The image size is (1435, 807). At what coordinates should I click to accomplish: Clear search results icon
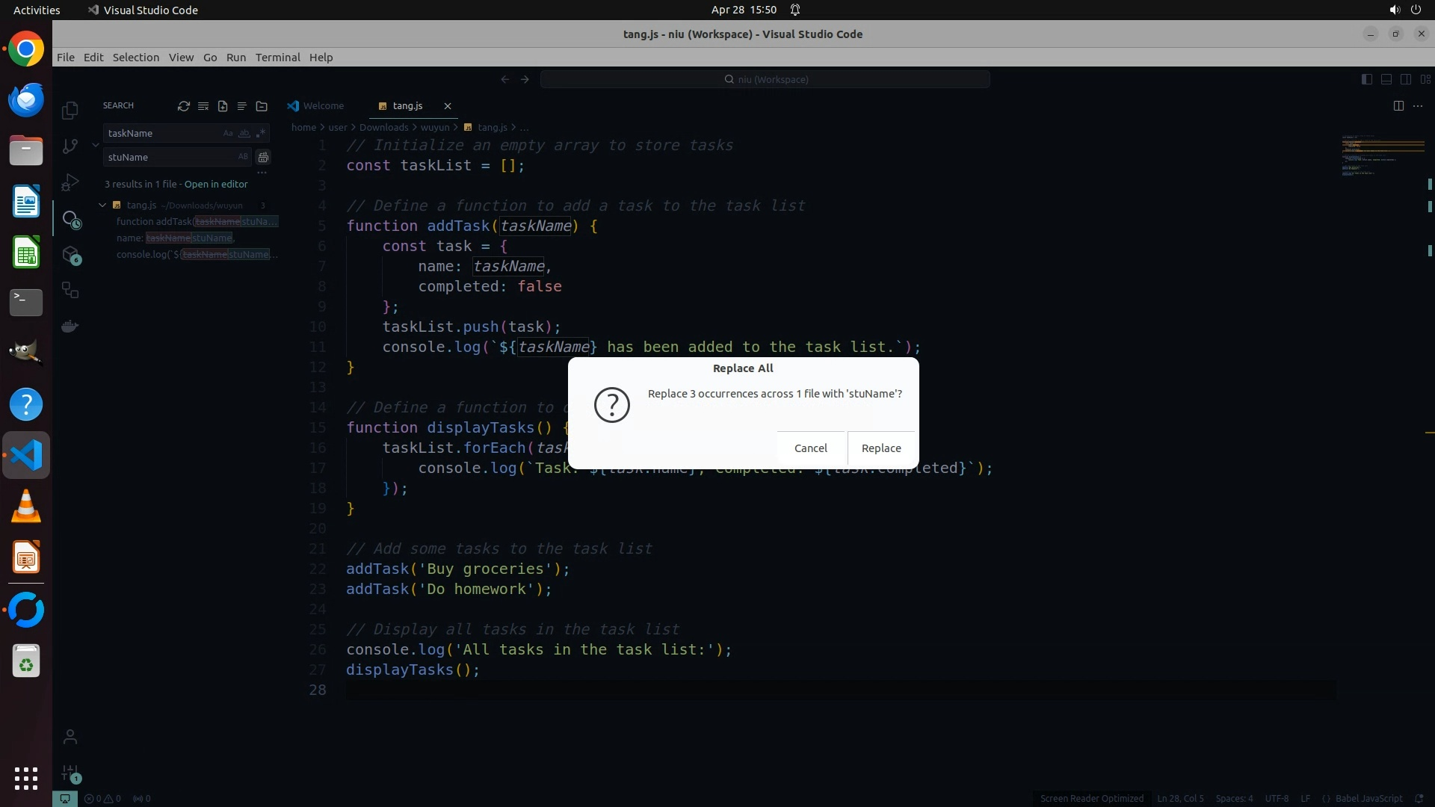coord(203,106)
